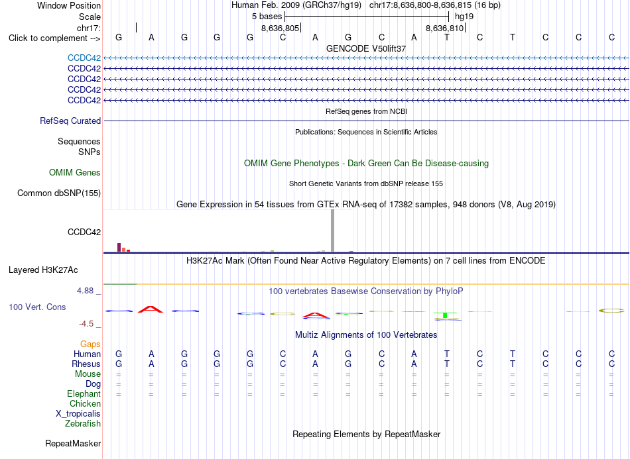Click the 8,636,805 position marker

281,28
